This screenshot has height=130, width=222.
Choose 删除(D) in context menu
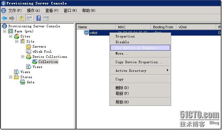pos(140,88)
